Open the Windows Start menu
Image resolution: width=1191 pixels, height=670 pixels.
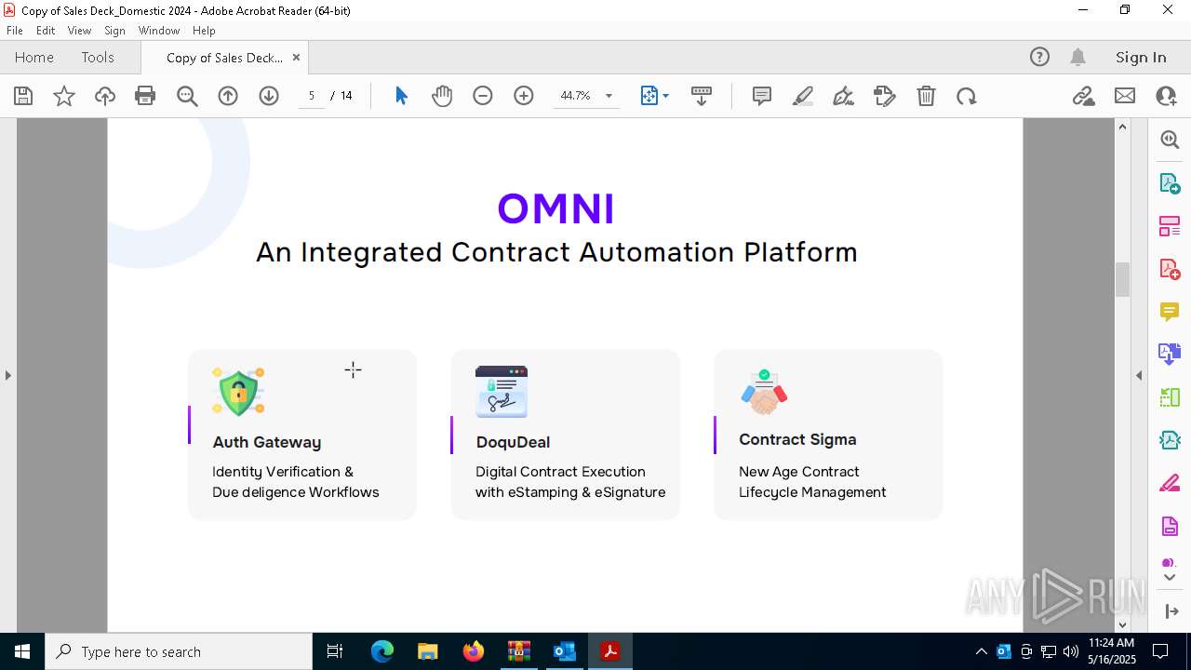(x=22, y=651)
